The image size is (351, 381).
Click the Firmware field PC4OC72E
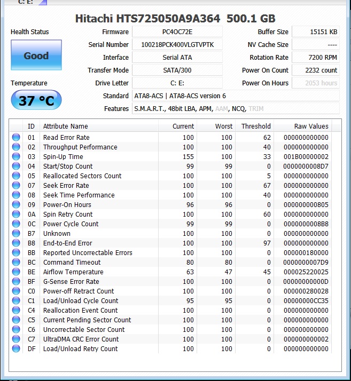tap(177, 32)
